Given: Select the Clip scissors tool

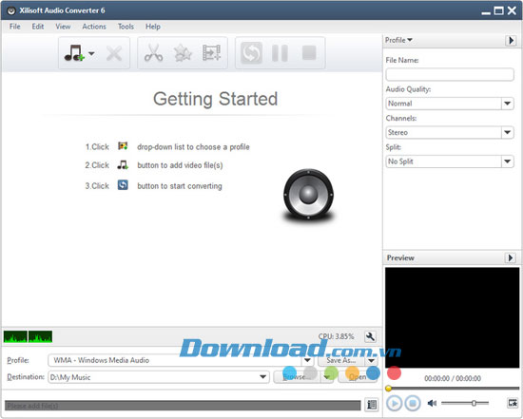Looking at the screenshot, I should [x=153, y=53].
